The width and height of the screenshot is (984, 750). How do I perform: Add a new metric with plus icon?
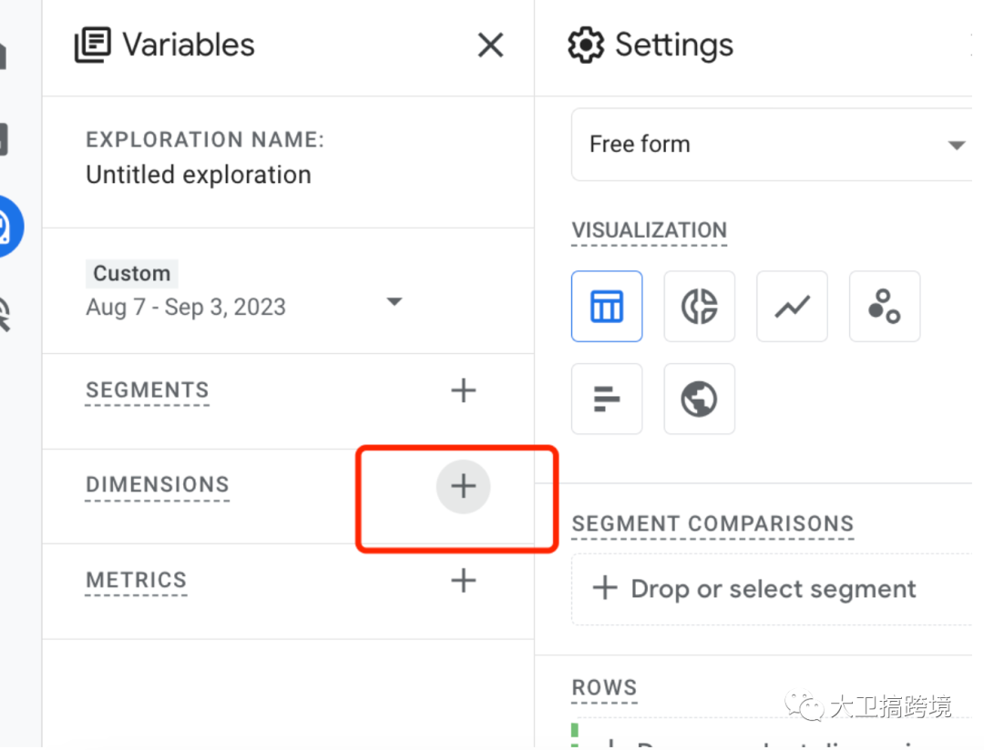(x=464, y=581)
